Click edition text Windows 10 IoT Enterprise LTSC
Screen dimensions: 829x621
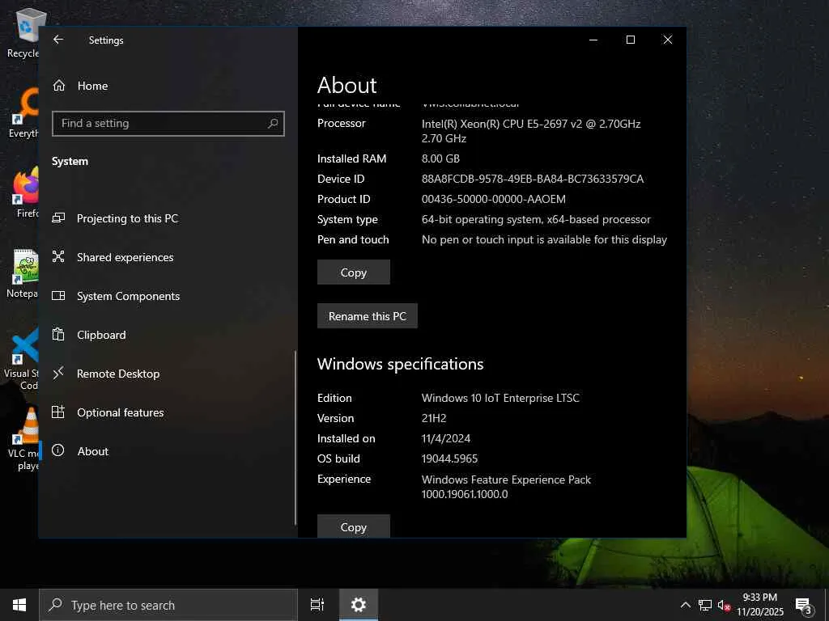pos(500,398)
